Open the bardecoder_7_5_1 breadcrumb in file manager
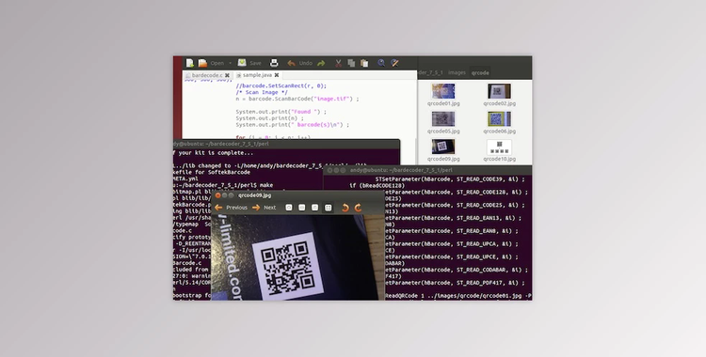The height and width of the screenshot is (357, 706). (430, 72)
